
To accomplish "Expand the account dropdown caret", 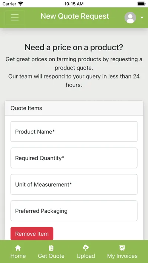I will (142, 18).
